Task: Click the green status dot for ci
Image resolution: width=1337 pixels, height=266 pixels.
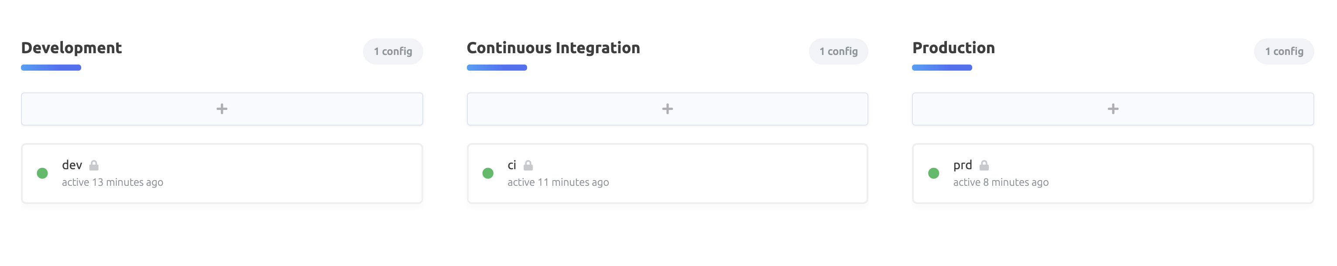Action: tap(488, 173)
